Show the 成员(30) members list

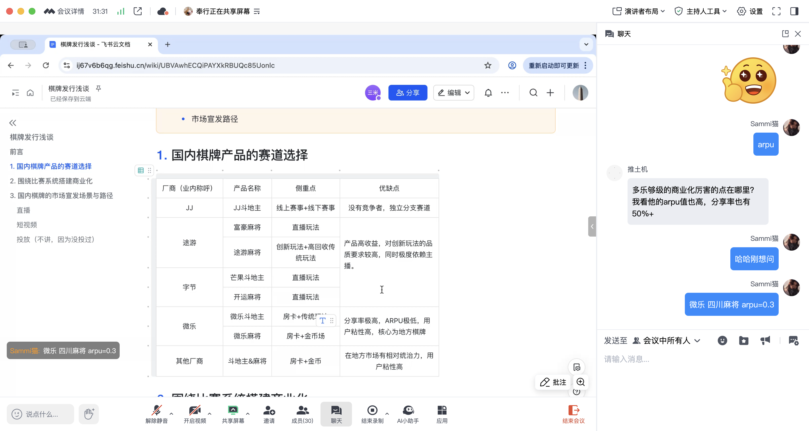302,414
